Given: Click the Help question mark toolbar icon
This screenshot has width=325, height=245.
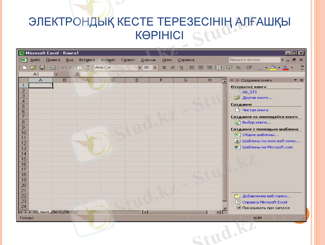Looking at the screenshot, I should (79, 67).
